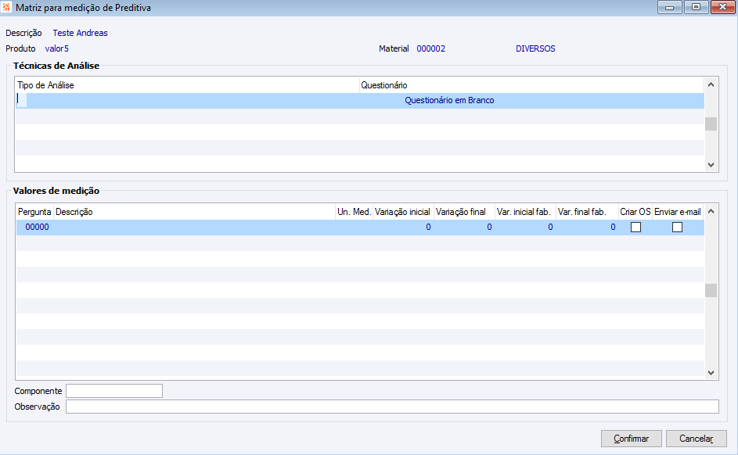Image resolution: width=738 pixels, height=455 pixels.
Task: Click the Descrição column header in Valores grid
Action: [194, 212]
